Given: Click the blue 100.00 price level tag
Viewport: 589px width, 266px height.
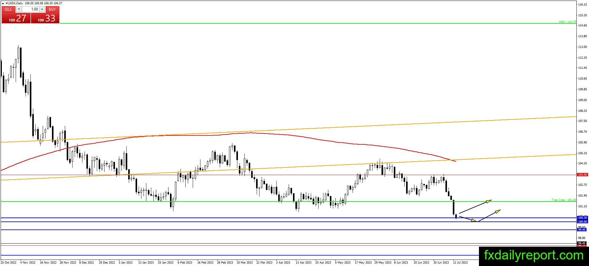Looking at the screenshot, I should click(582, 221).
